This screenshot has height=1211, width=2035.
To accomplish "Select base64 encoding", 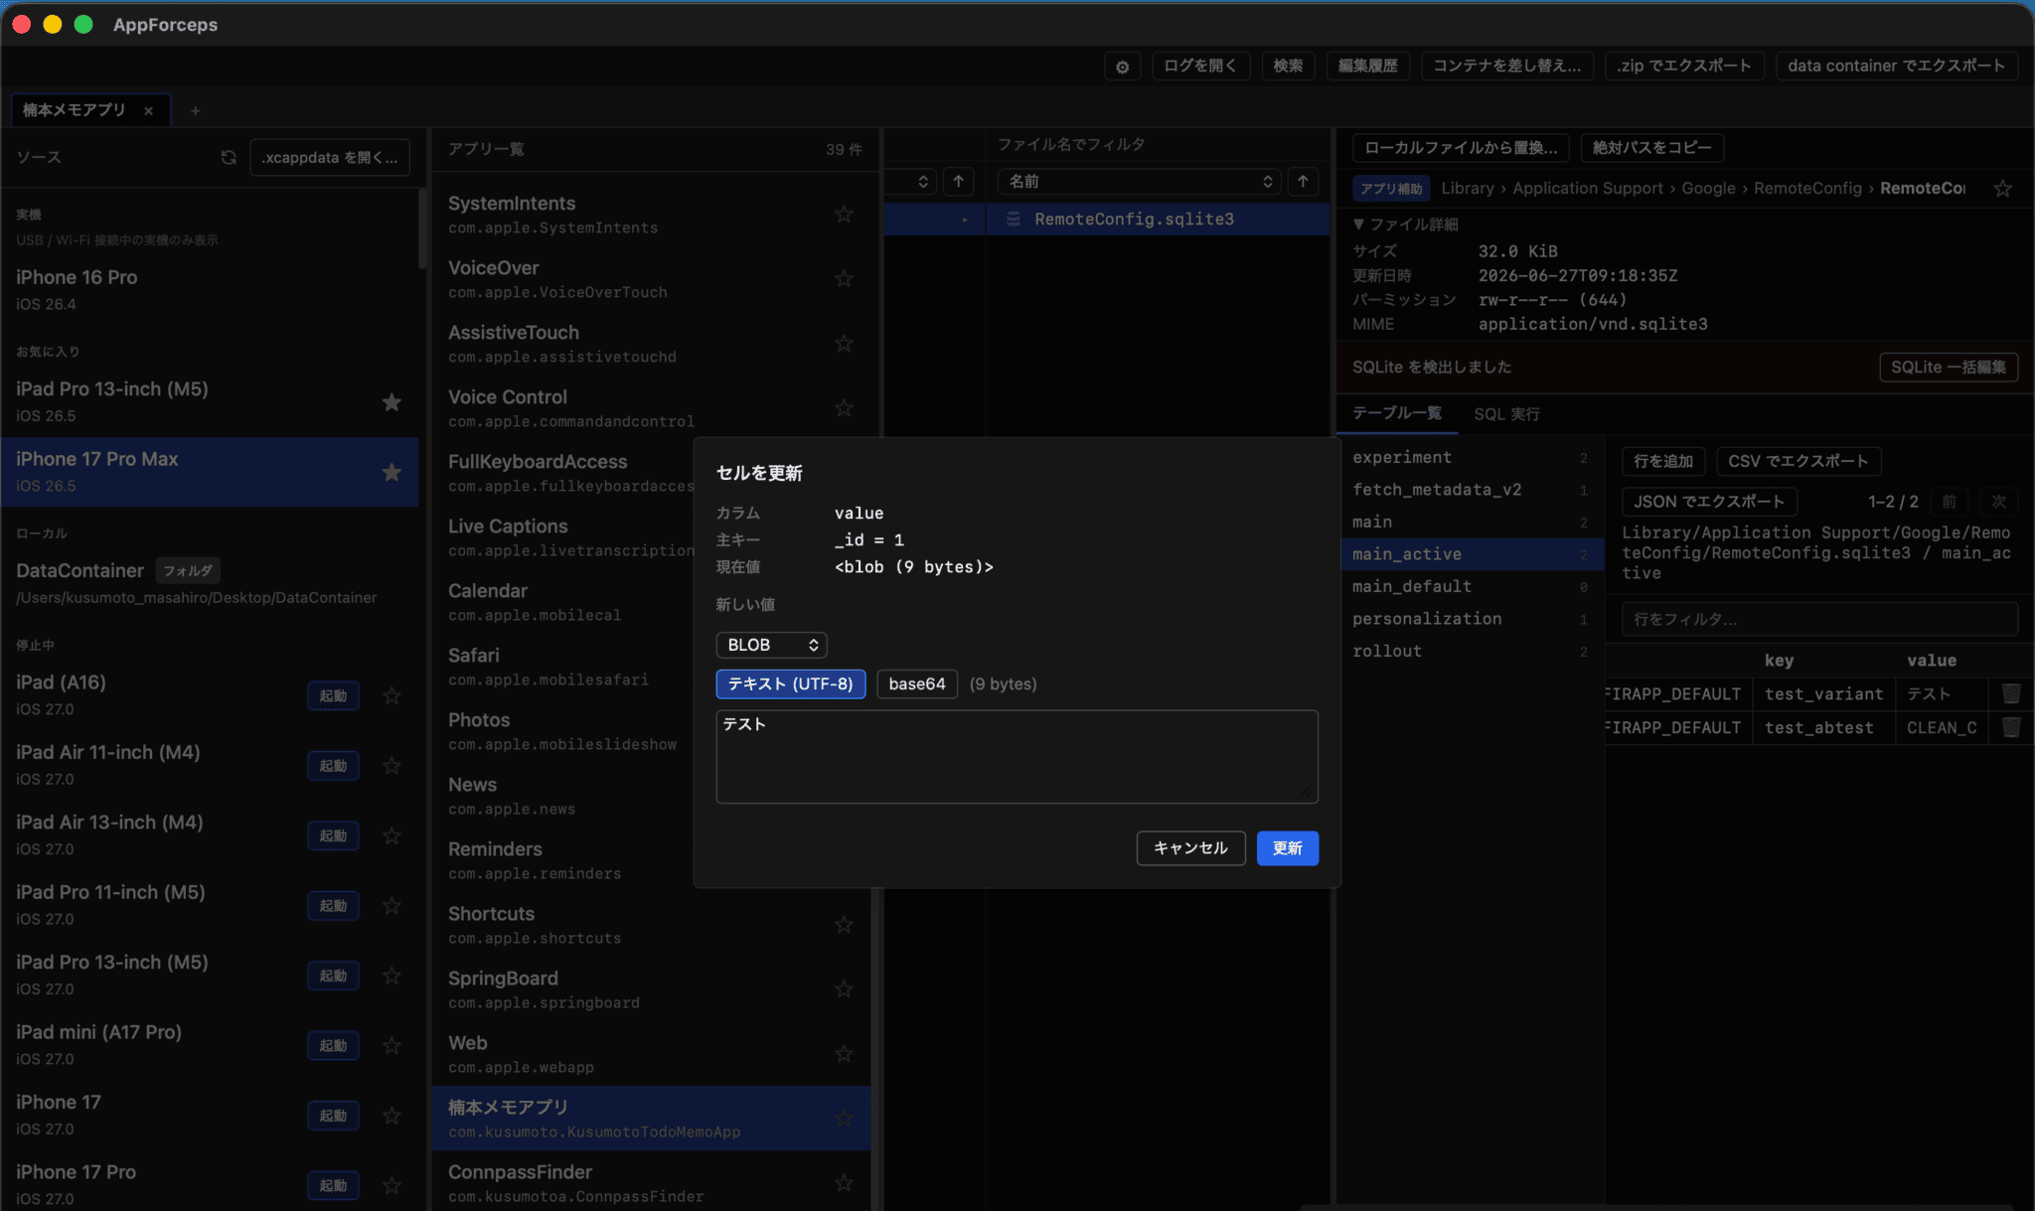I will [917, 683].
